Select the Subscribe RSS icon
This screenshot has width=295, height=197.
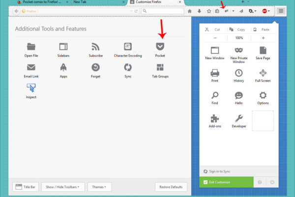pos(95,47)
